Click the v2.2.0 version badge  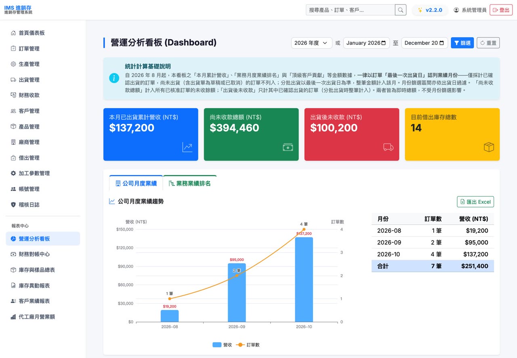click(430, 10)
